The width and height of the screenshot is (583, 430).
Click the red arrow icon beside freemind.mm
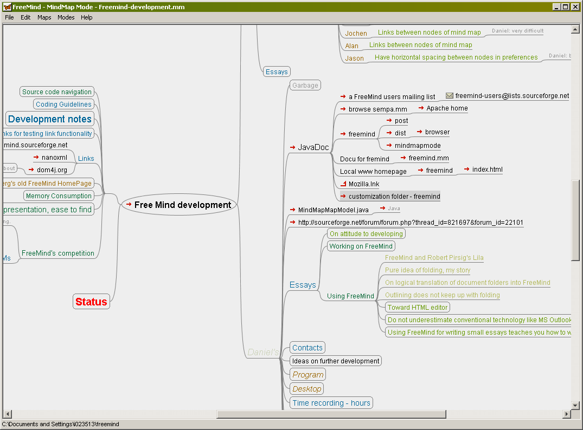pos(403,158)
